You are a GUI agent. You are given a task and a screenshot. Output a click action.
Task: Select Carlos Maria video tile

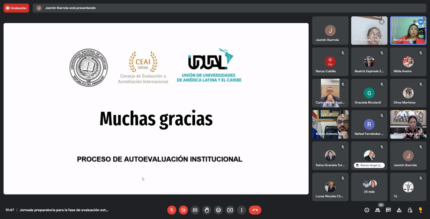(x=330, y=93)
